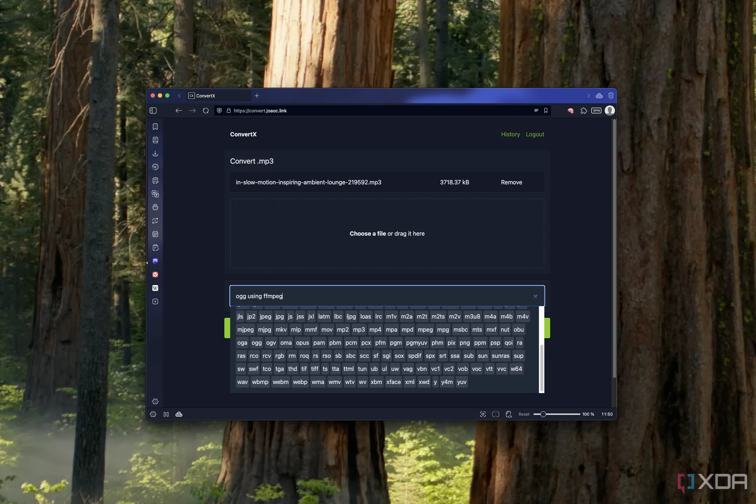Choose the opus format option
Viewport: 756px width, 504px height.
click(x=303, y=343)
